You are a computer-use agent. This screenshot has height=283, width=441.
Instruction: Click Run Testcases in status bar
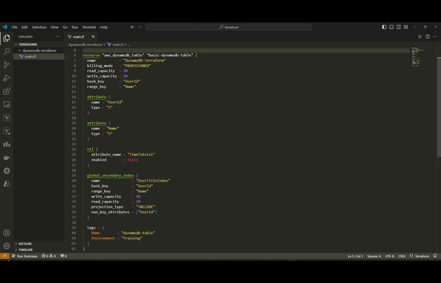point(25,256)
